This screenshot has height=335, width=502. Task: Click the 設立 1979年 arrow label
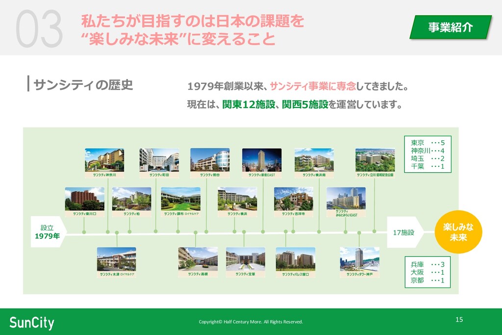pyautogui.click(x=48, y=232)
